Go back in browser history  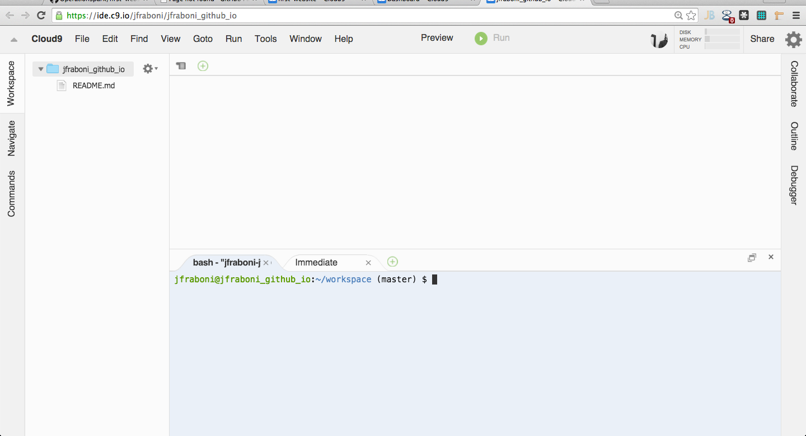point(10,16)
